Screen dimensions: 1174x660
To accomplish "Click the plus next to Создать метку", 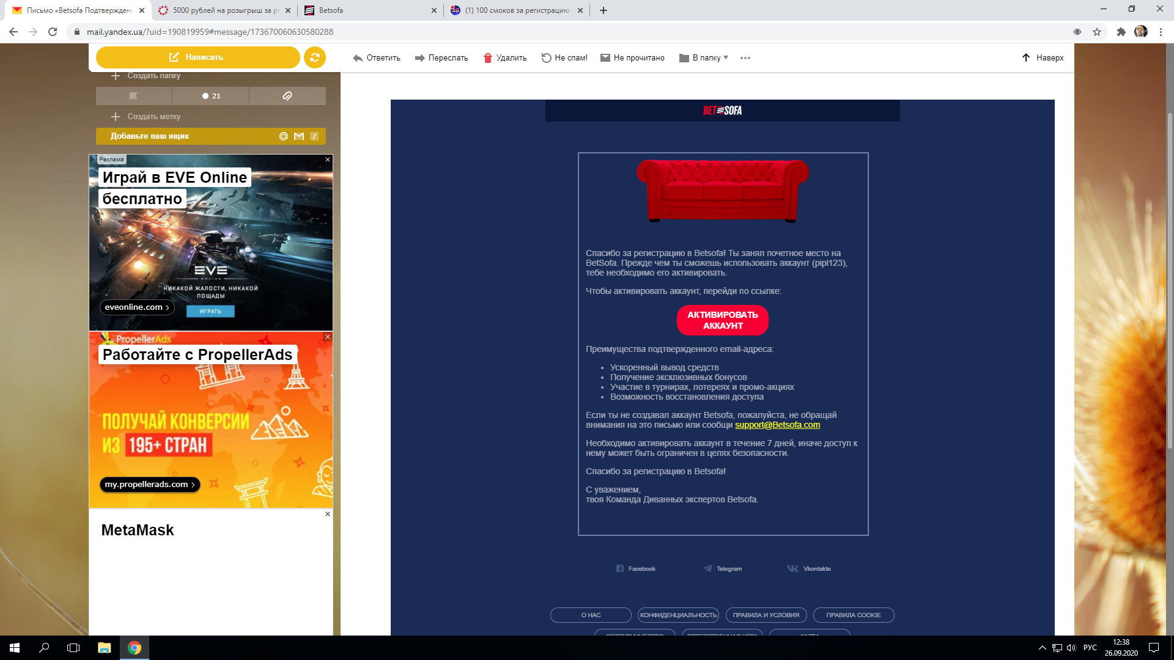I will [116, 117].
